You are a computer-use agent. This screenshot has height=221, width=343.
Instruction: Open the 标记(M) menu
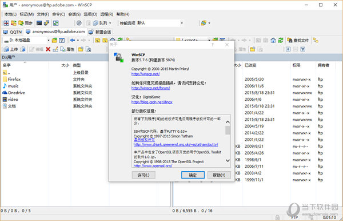tap(27, 14)
